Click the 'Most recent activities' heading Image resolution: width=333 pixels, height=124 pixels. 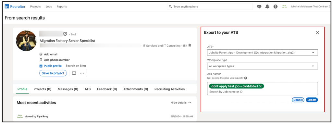pyautogui.click(x=36, y=103)
